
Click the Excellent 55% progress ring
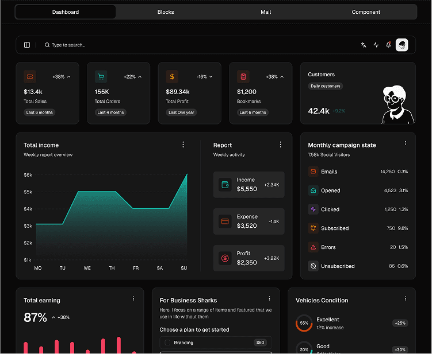click(304, 323)
